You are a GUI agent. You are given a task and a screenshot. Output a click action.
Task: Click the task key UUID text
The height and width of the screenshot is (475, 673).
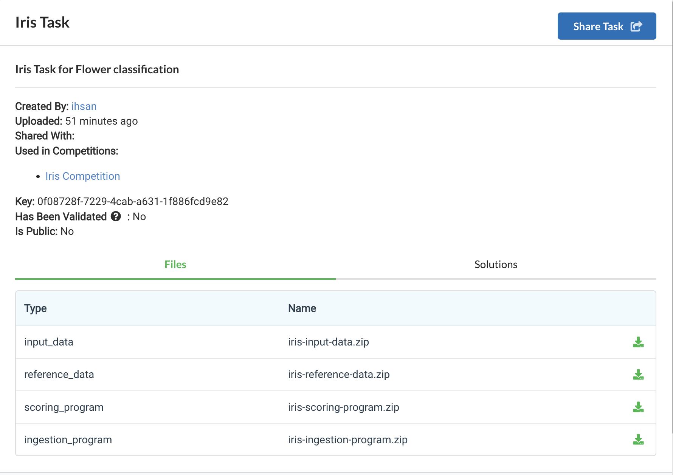click(x=133, y=202)
